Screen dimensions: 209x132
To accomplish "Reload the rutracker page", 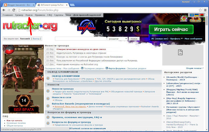I will point(14,10).
